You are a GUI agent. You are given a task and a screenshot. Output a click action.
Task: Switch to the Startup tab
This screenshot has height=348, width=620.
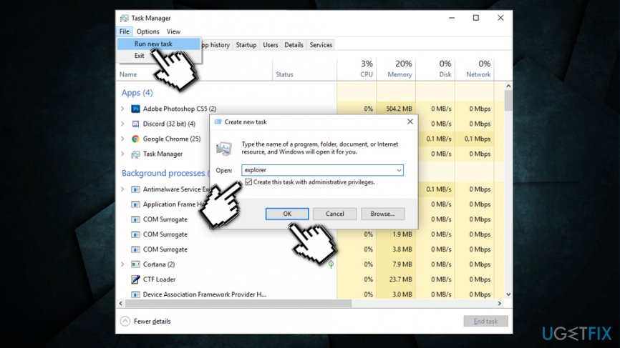pos(246,45)
